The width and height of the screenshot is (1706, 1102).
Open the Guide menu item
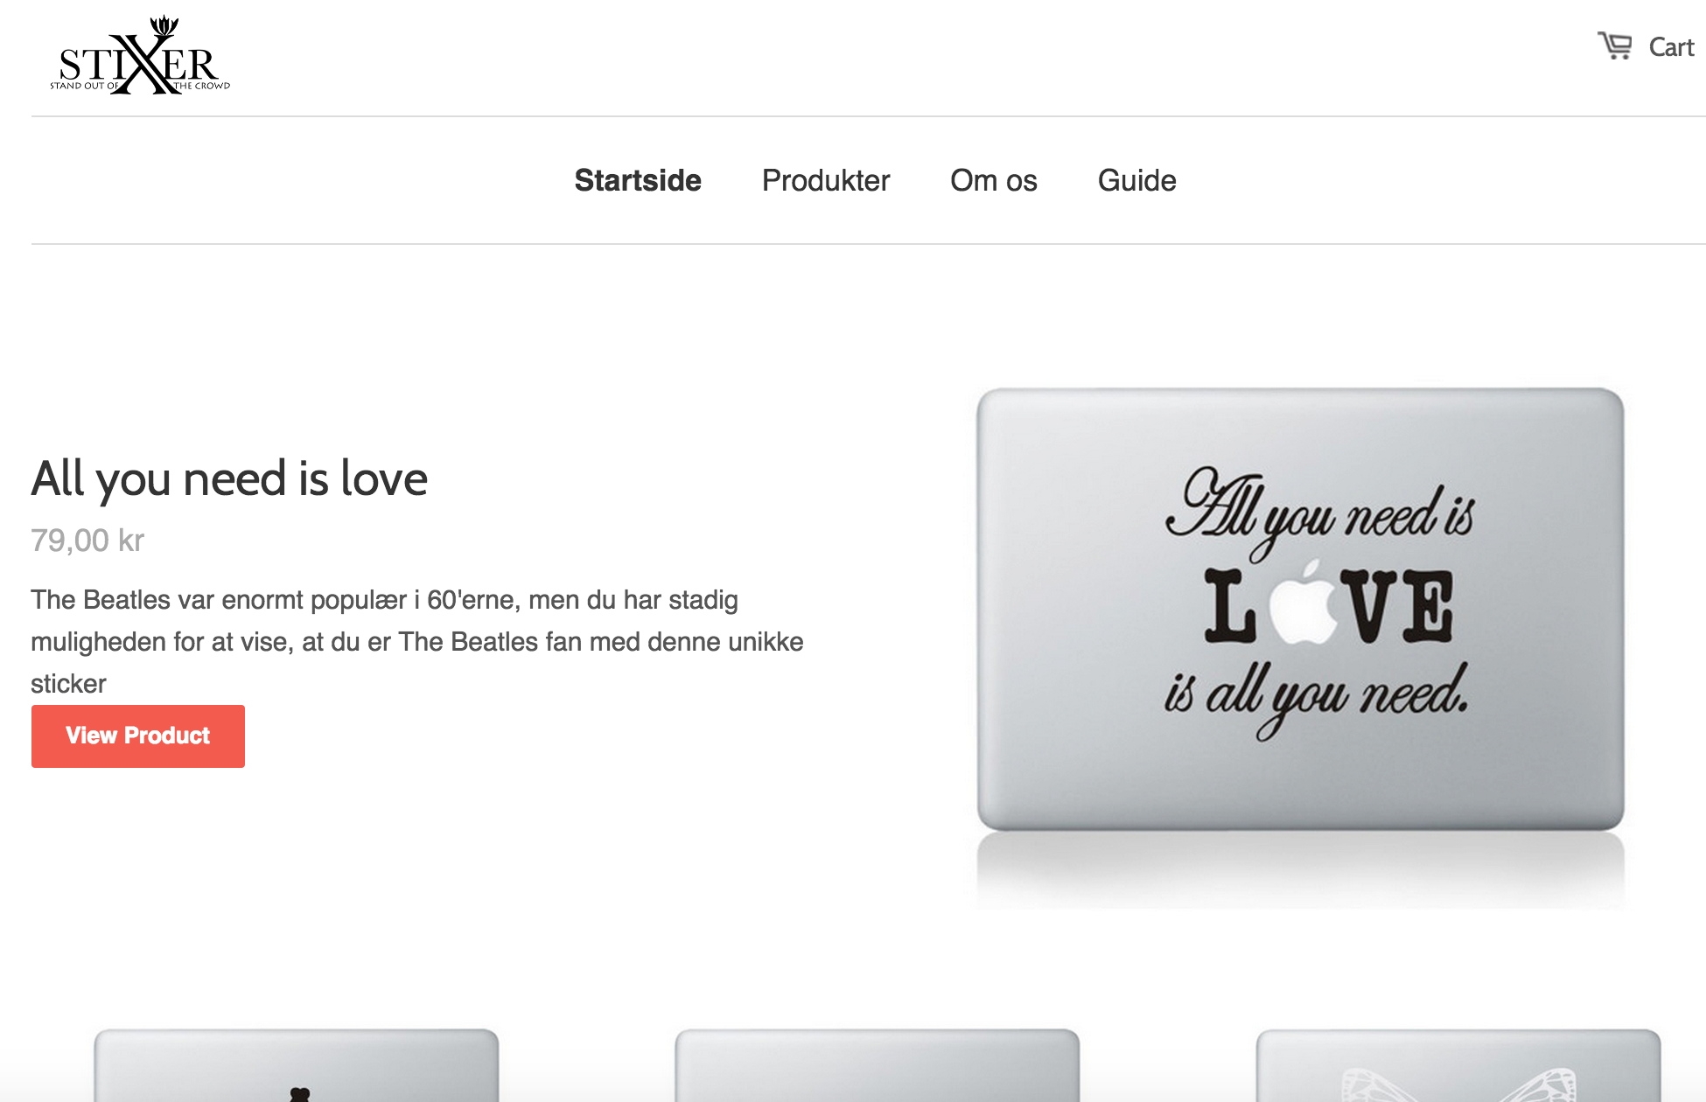tap(1136, 180)
